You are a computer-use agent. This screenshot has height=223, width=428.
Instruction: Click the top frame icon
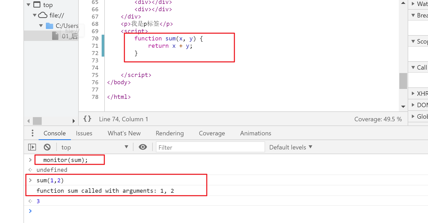click(x=37, y=5)
